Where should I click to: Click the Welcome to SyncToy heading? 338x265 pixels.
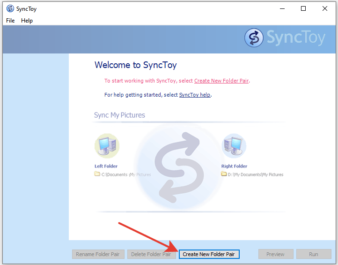[136, 65]
